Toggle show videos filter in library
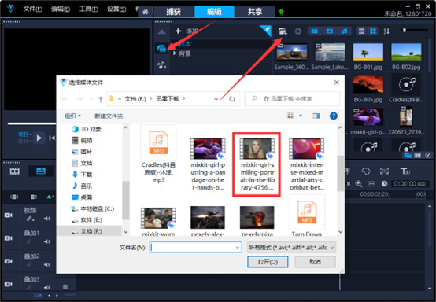 coord(315,31)
